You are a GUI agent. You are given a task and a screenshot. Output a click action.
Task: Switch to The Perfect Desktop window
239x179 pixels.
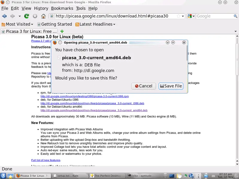point(107,176)
